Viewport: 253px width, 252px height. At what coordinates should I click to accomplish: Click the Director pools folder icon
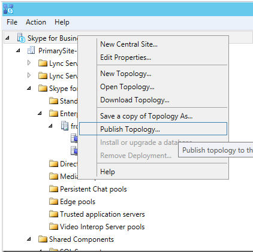53,163
